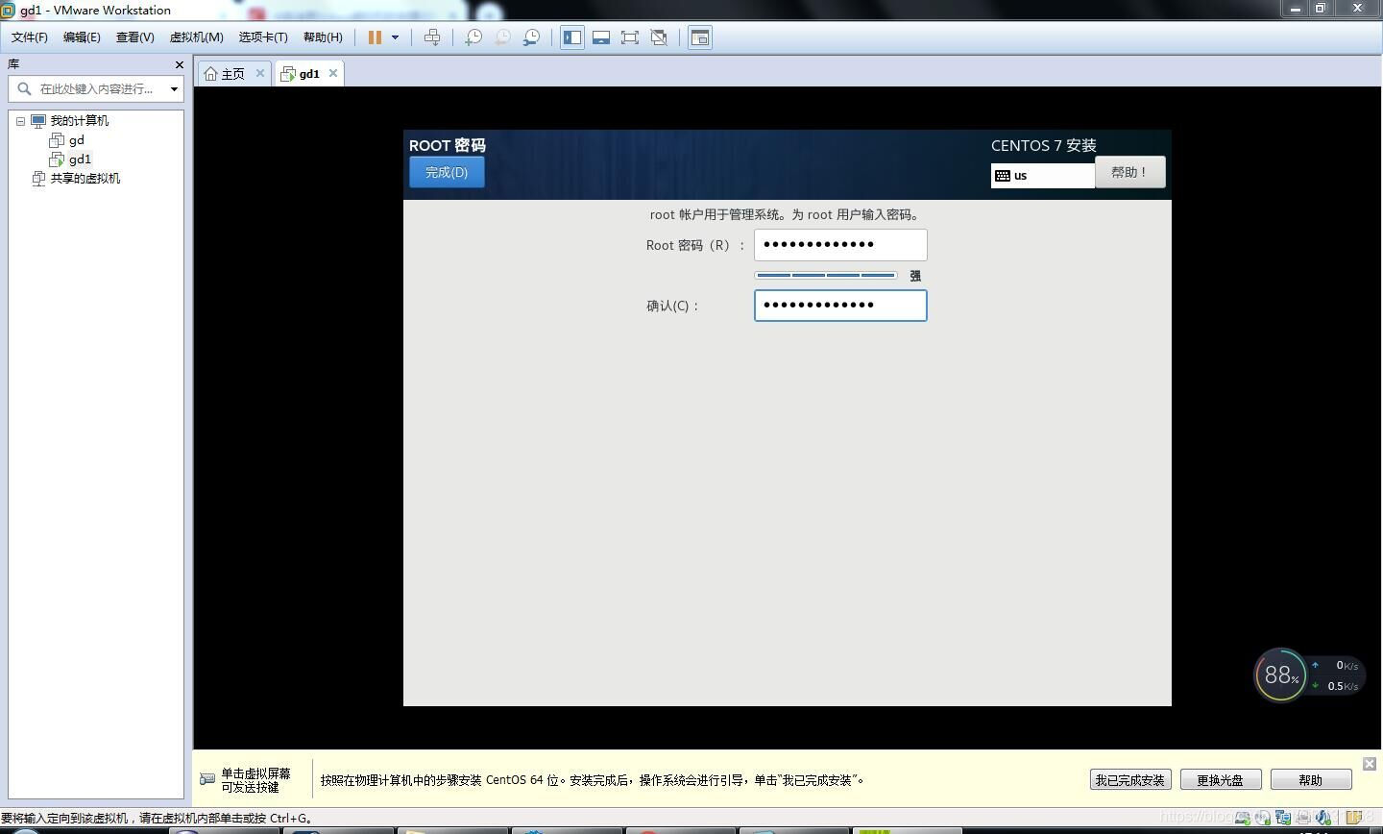The image size is (1383, 834).
Task: Switch to the 主页 home tab
Action: tap(233, 74)
